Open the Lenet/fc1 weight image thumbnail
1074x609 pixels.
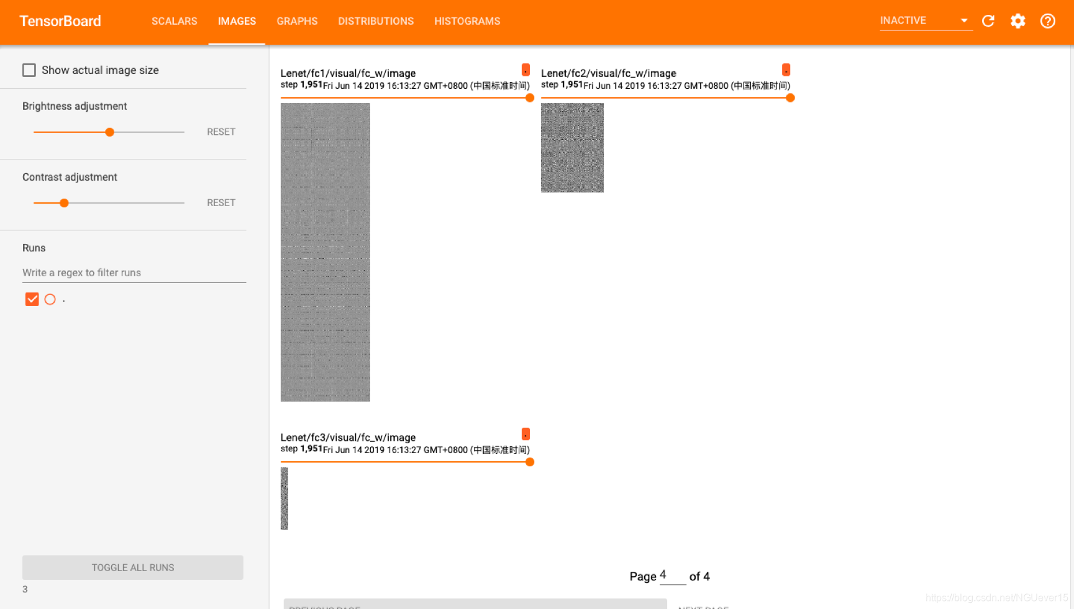coord(325,252)
